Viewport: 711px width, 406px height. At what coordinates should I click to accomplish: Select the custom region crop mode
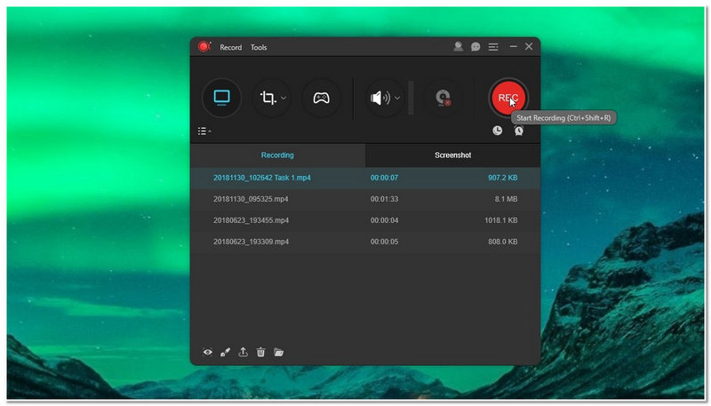click(267, 98)
